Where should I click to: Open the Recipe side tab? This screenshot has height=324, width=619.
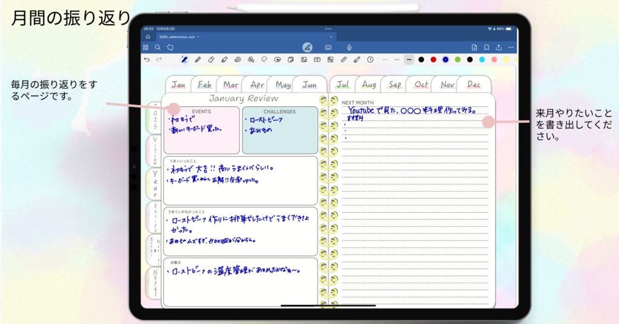click(x=154, y=217)
